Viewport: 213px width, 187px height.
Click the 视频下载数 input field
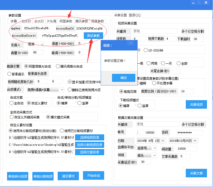[x=171, y=39]
